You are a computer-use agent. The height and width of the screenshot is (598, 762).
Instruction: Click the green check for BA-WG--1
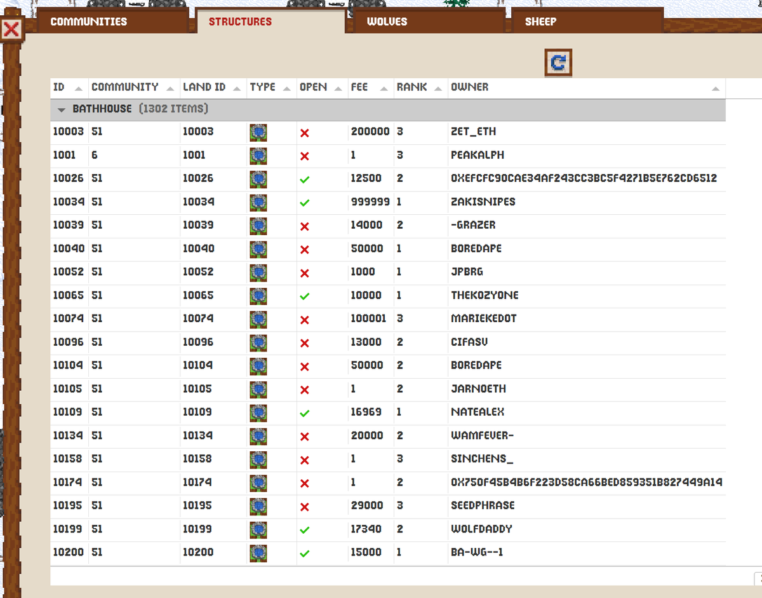click(x=305, y=554)
